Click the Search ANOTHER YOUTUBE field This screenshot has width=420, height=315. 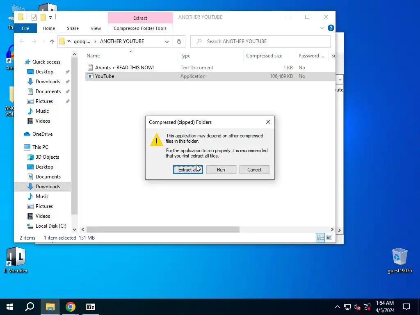[x=260, y=41]
